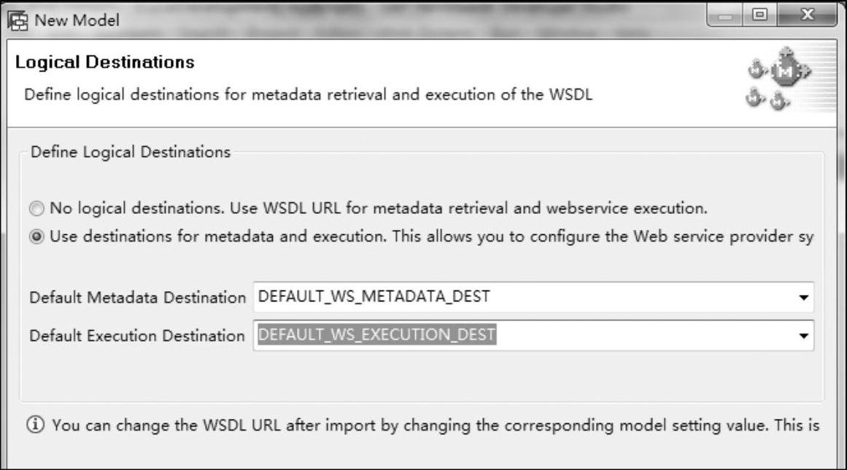Click the info icon beside the WSDL URL note
847x470 pixels.
(36, 425)
